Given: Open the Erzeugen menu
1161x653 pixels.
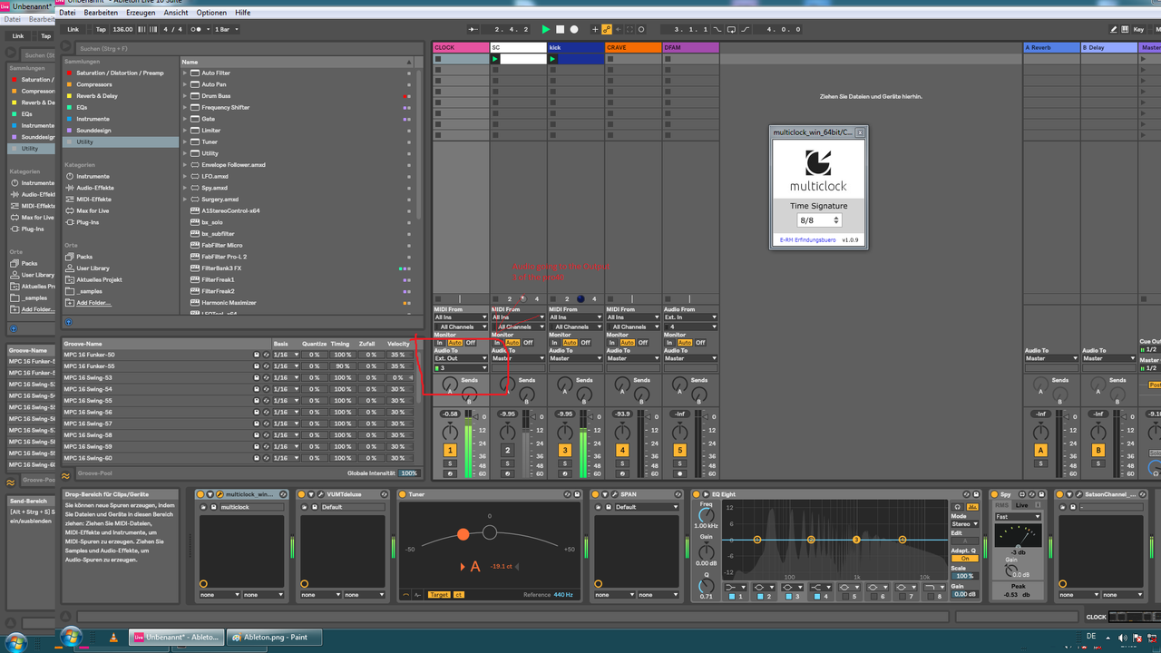Looking at the screenshot, I should coord(141,13).
